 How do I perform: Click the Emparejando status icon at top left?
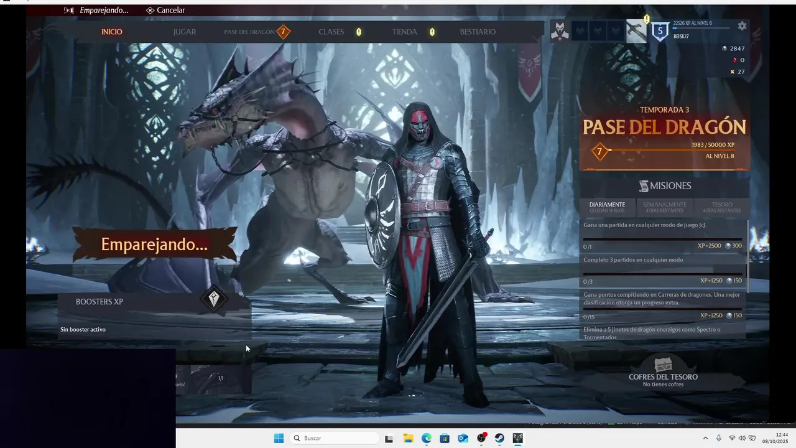click(x=69, y=10)
